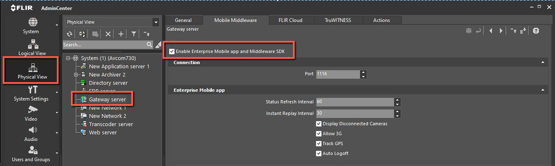Click the help question mark icon
Screen dimensions: 555x166
tap(536, 31)
